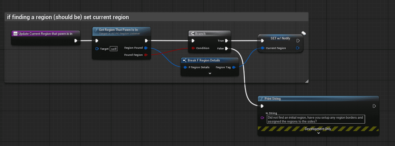This screenshot has height=146, width=395.
Task: Click the SET w/ Notify exec input pin
Action: [x=263, y=41]
